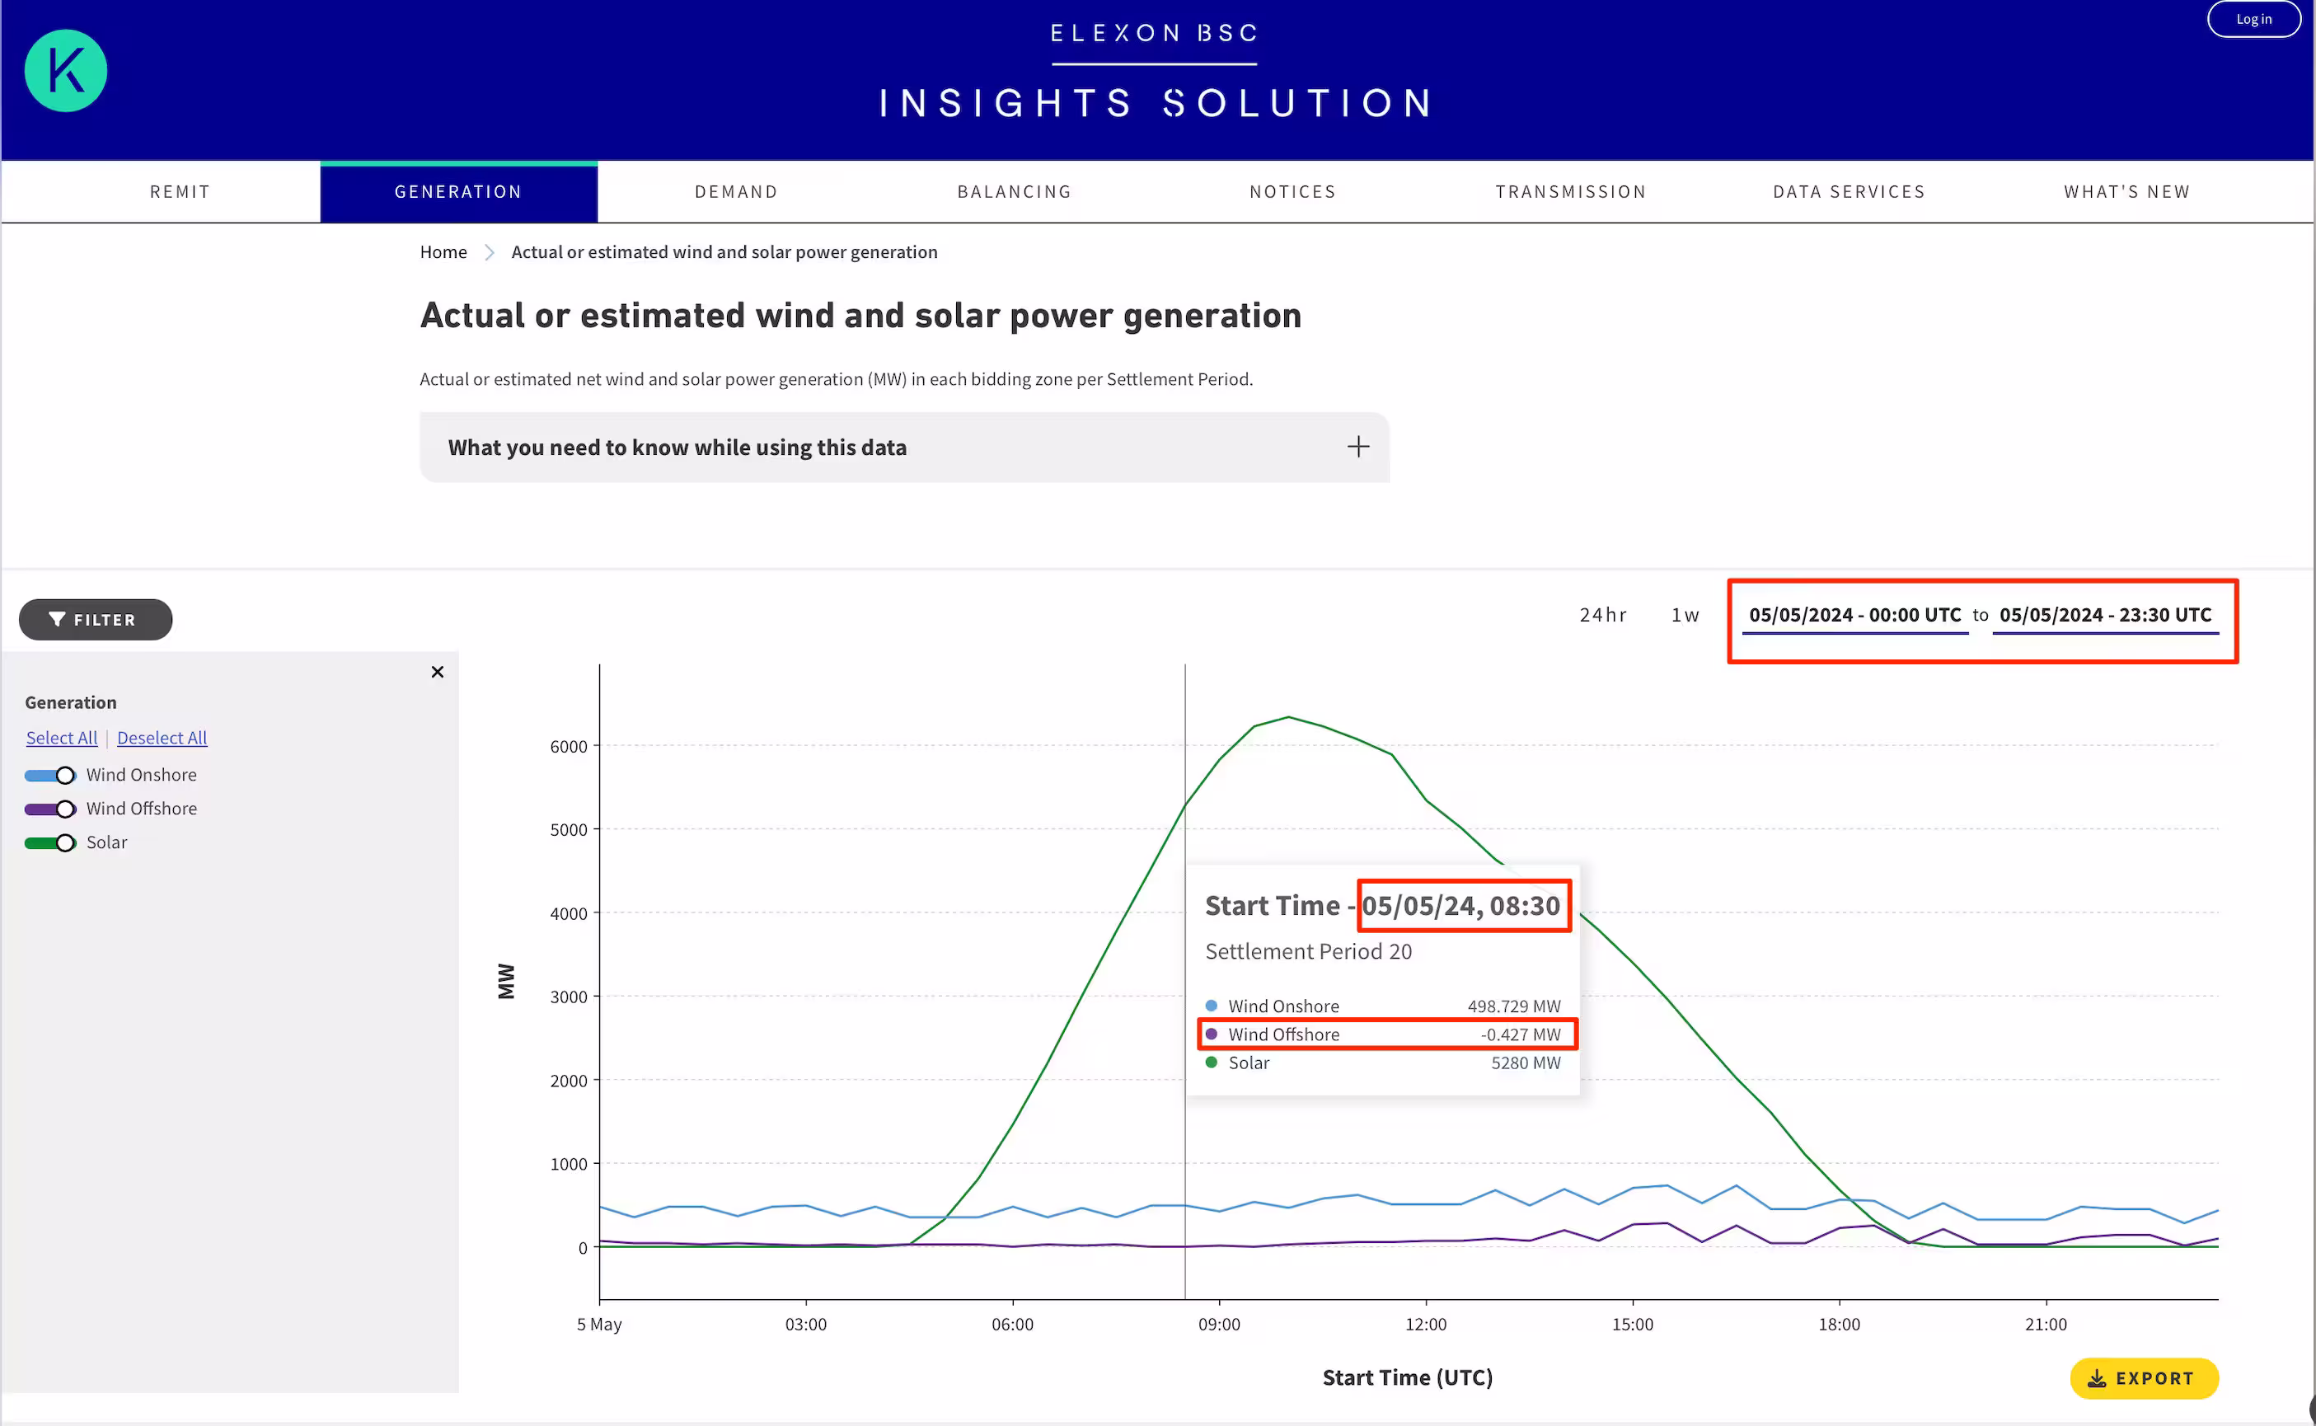Screen dimensions: 2316x1426
Task: Click the Filter button with funnel icon
Action: pyautogui.click(x=96, y=620)
